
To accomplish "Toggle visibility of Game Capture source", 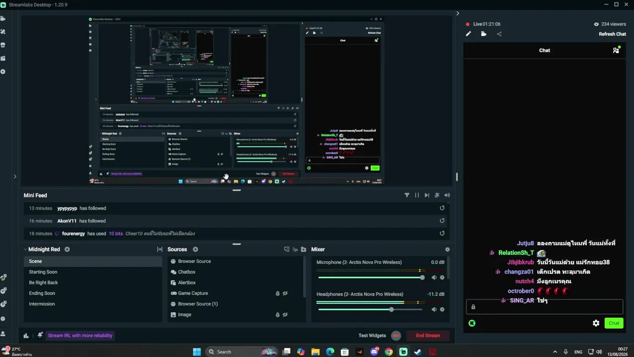I will pyautogui.click(x=285, y=294).
